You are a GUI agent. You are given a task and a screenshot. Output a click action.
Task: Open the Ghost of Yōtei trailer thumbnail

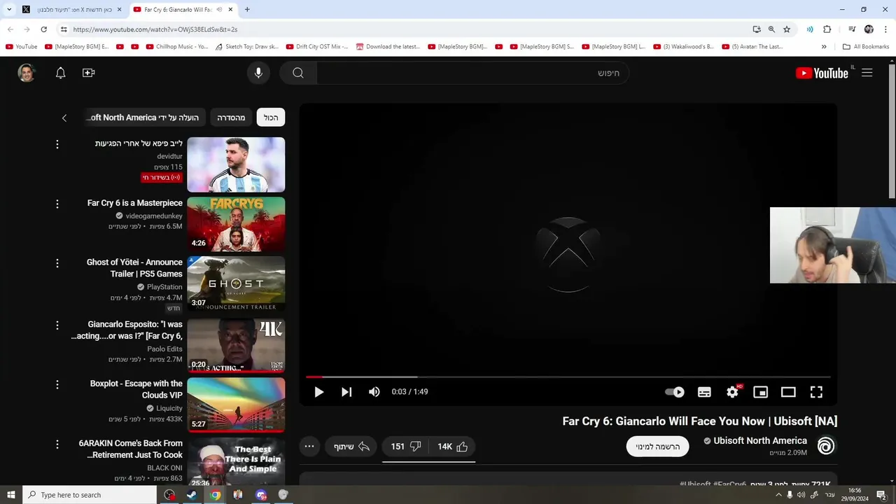pyautogui.click(x=236, y=283)
